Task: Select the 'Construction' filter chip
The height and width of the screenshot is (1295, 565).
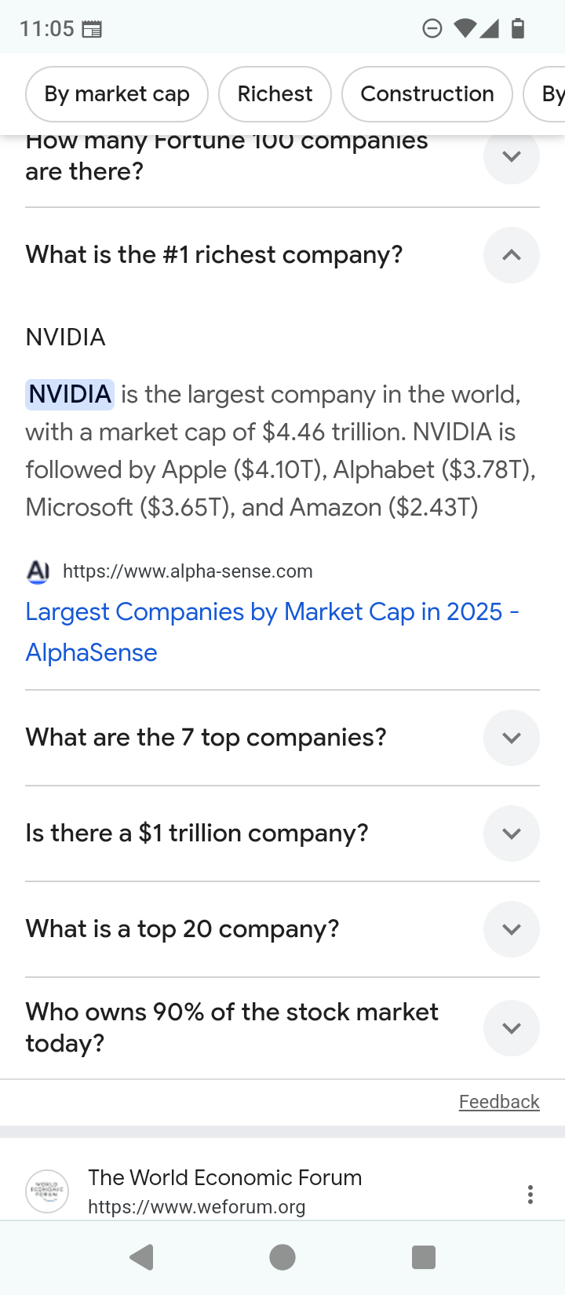Action: (427, 94)
